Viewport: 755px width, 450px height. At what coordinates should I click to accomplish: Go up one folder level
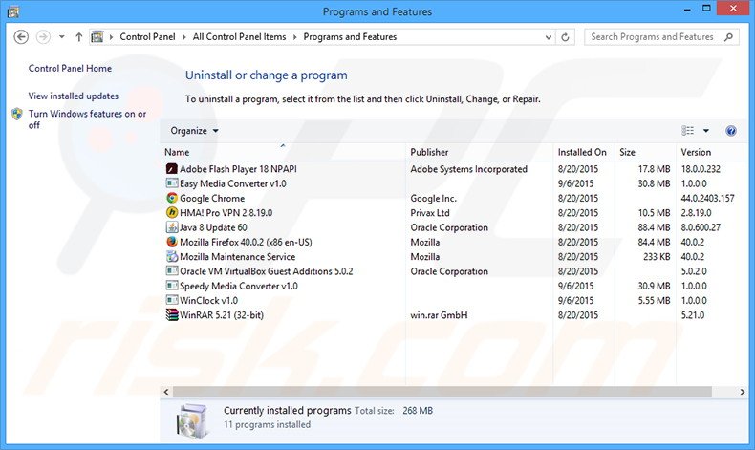(x=79, y=37)
